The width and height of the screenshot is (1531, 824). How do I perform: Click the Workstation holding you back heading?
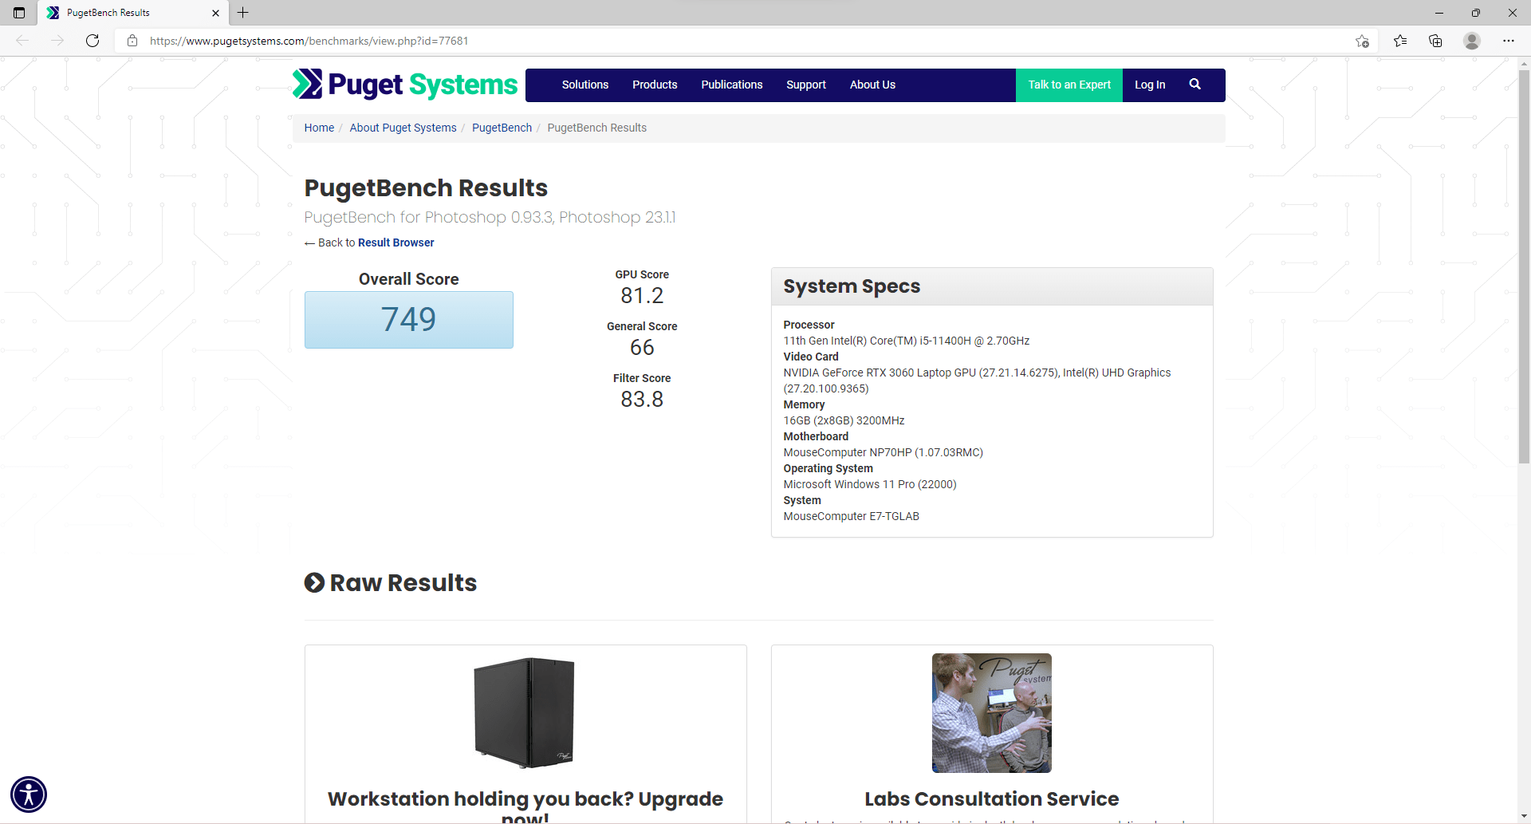pyautogui.click(x=525, y=806)
